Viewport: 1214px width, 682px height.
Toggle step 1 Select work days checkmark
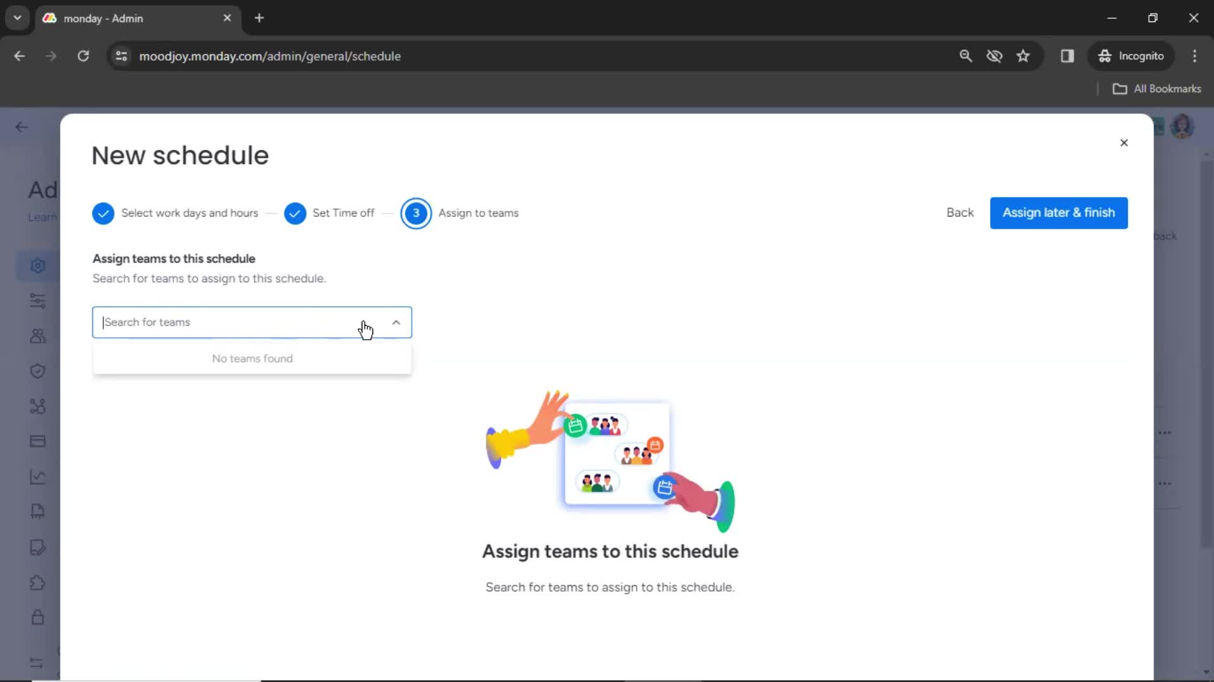[x=104, y=213]
